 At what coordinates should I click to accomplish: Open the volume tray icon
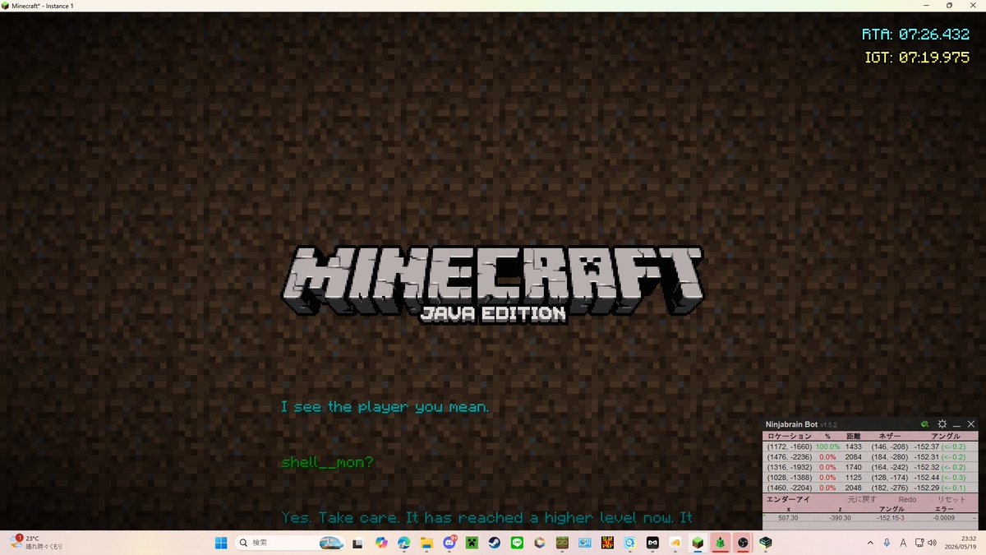[x=933, y=543]
